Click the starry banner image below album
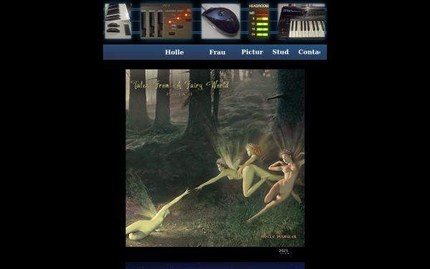 point(215,265)
